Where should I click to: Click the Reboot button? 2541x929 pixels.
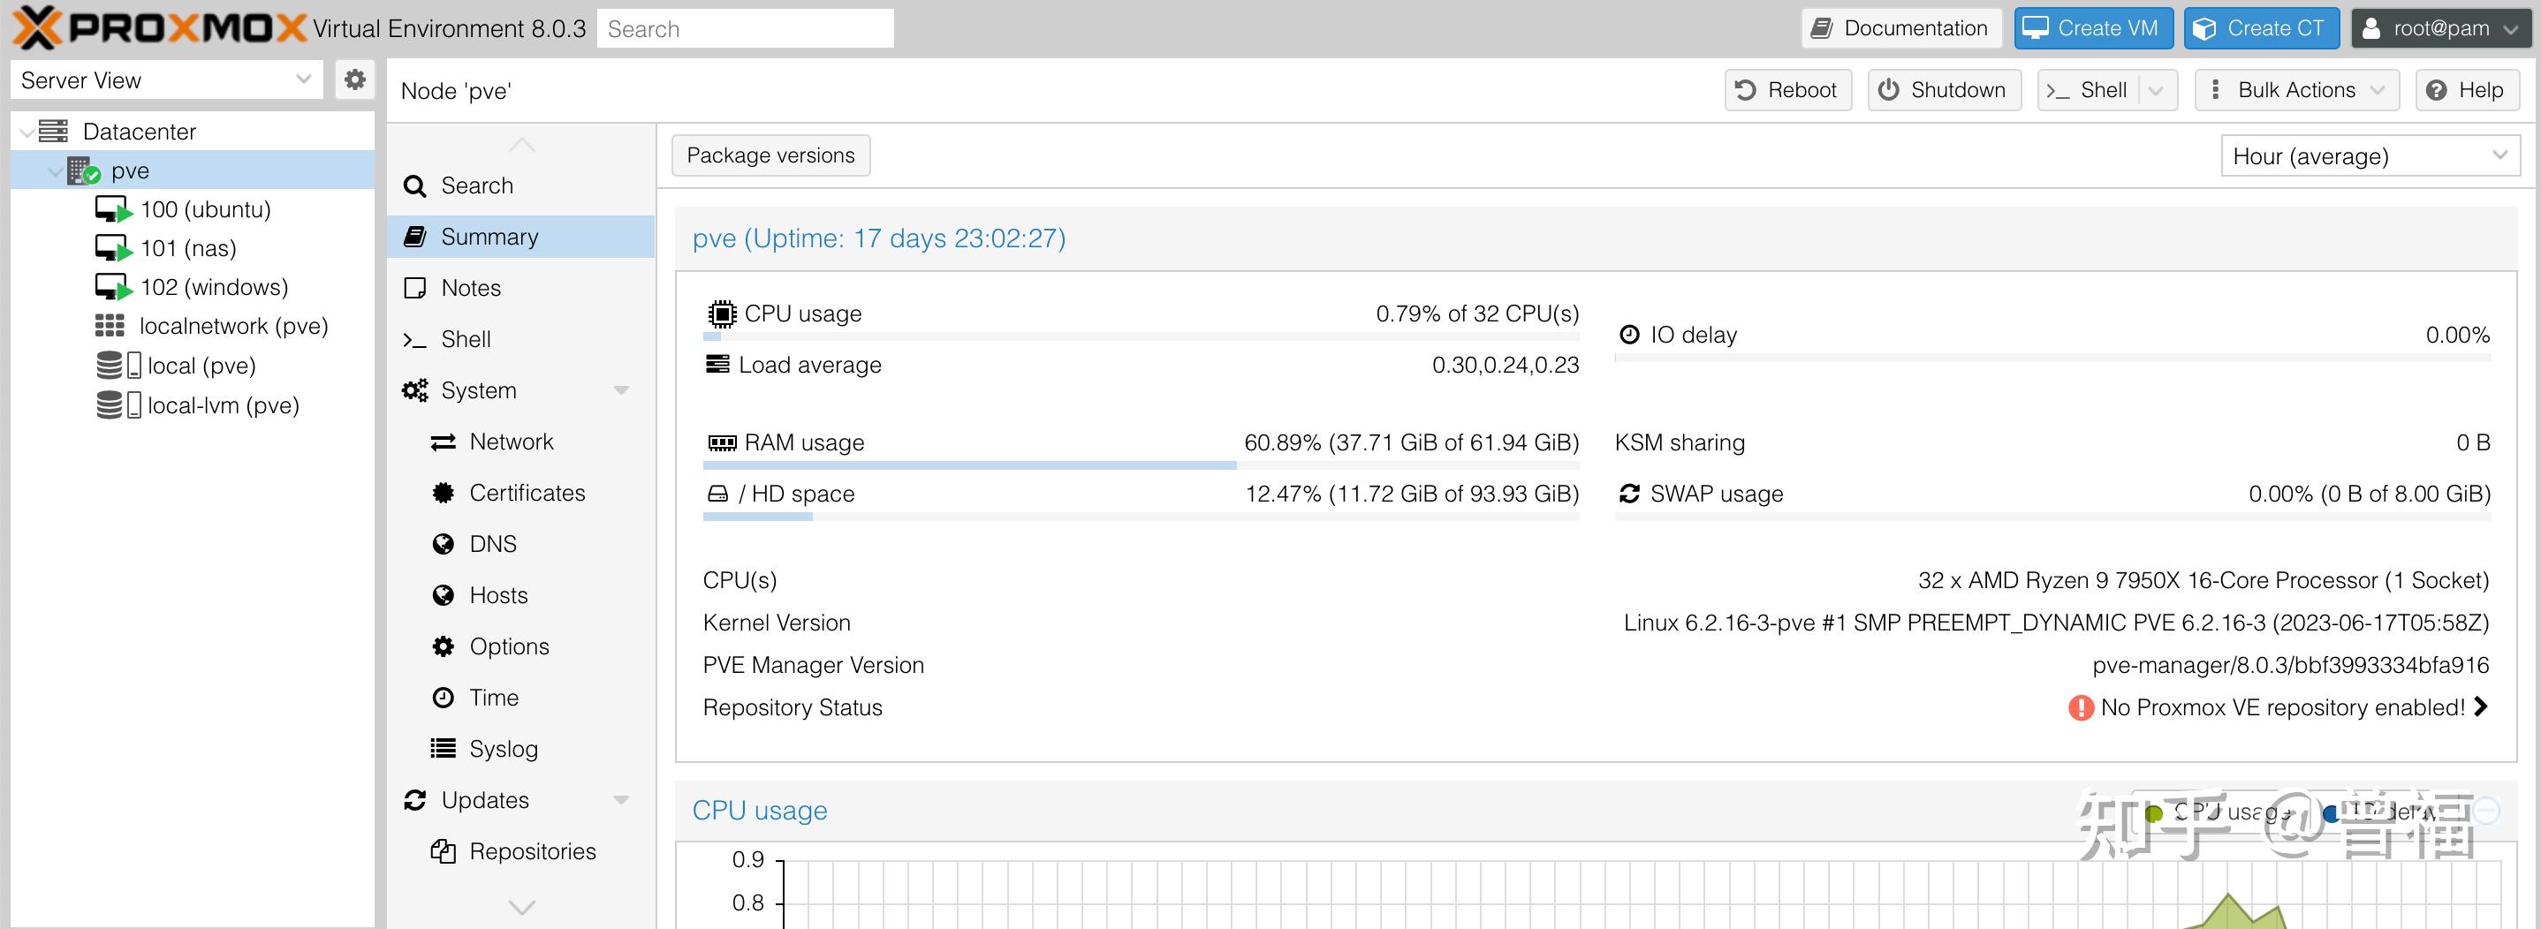[x=1786, y=90]
